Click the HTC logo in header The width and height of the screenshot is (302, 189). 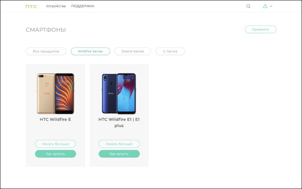(x=31, y=6)
